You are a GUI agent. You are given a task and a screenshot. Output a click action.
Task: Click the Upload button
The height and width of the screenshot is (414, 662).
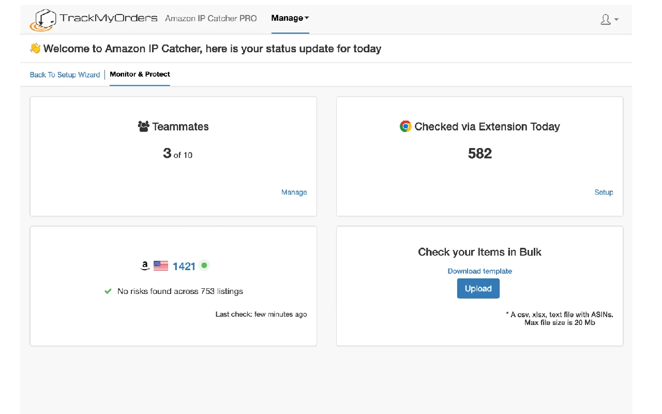[x=478, y=289]
